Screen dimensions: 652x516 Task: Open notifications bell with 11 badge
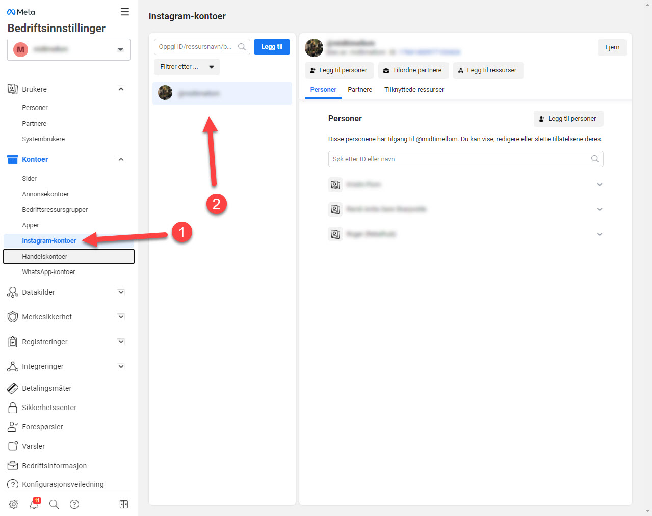pos(34,504)
